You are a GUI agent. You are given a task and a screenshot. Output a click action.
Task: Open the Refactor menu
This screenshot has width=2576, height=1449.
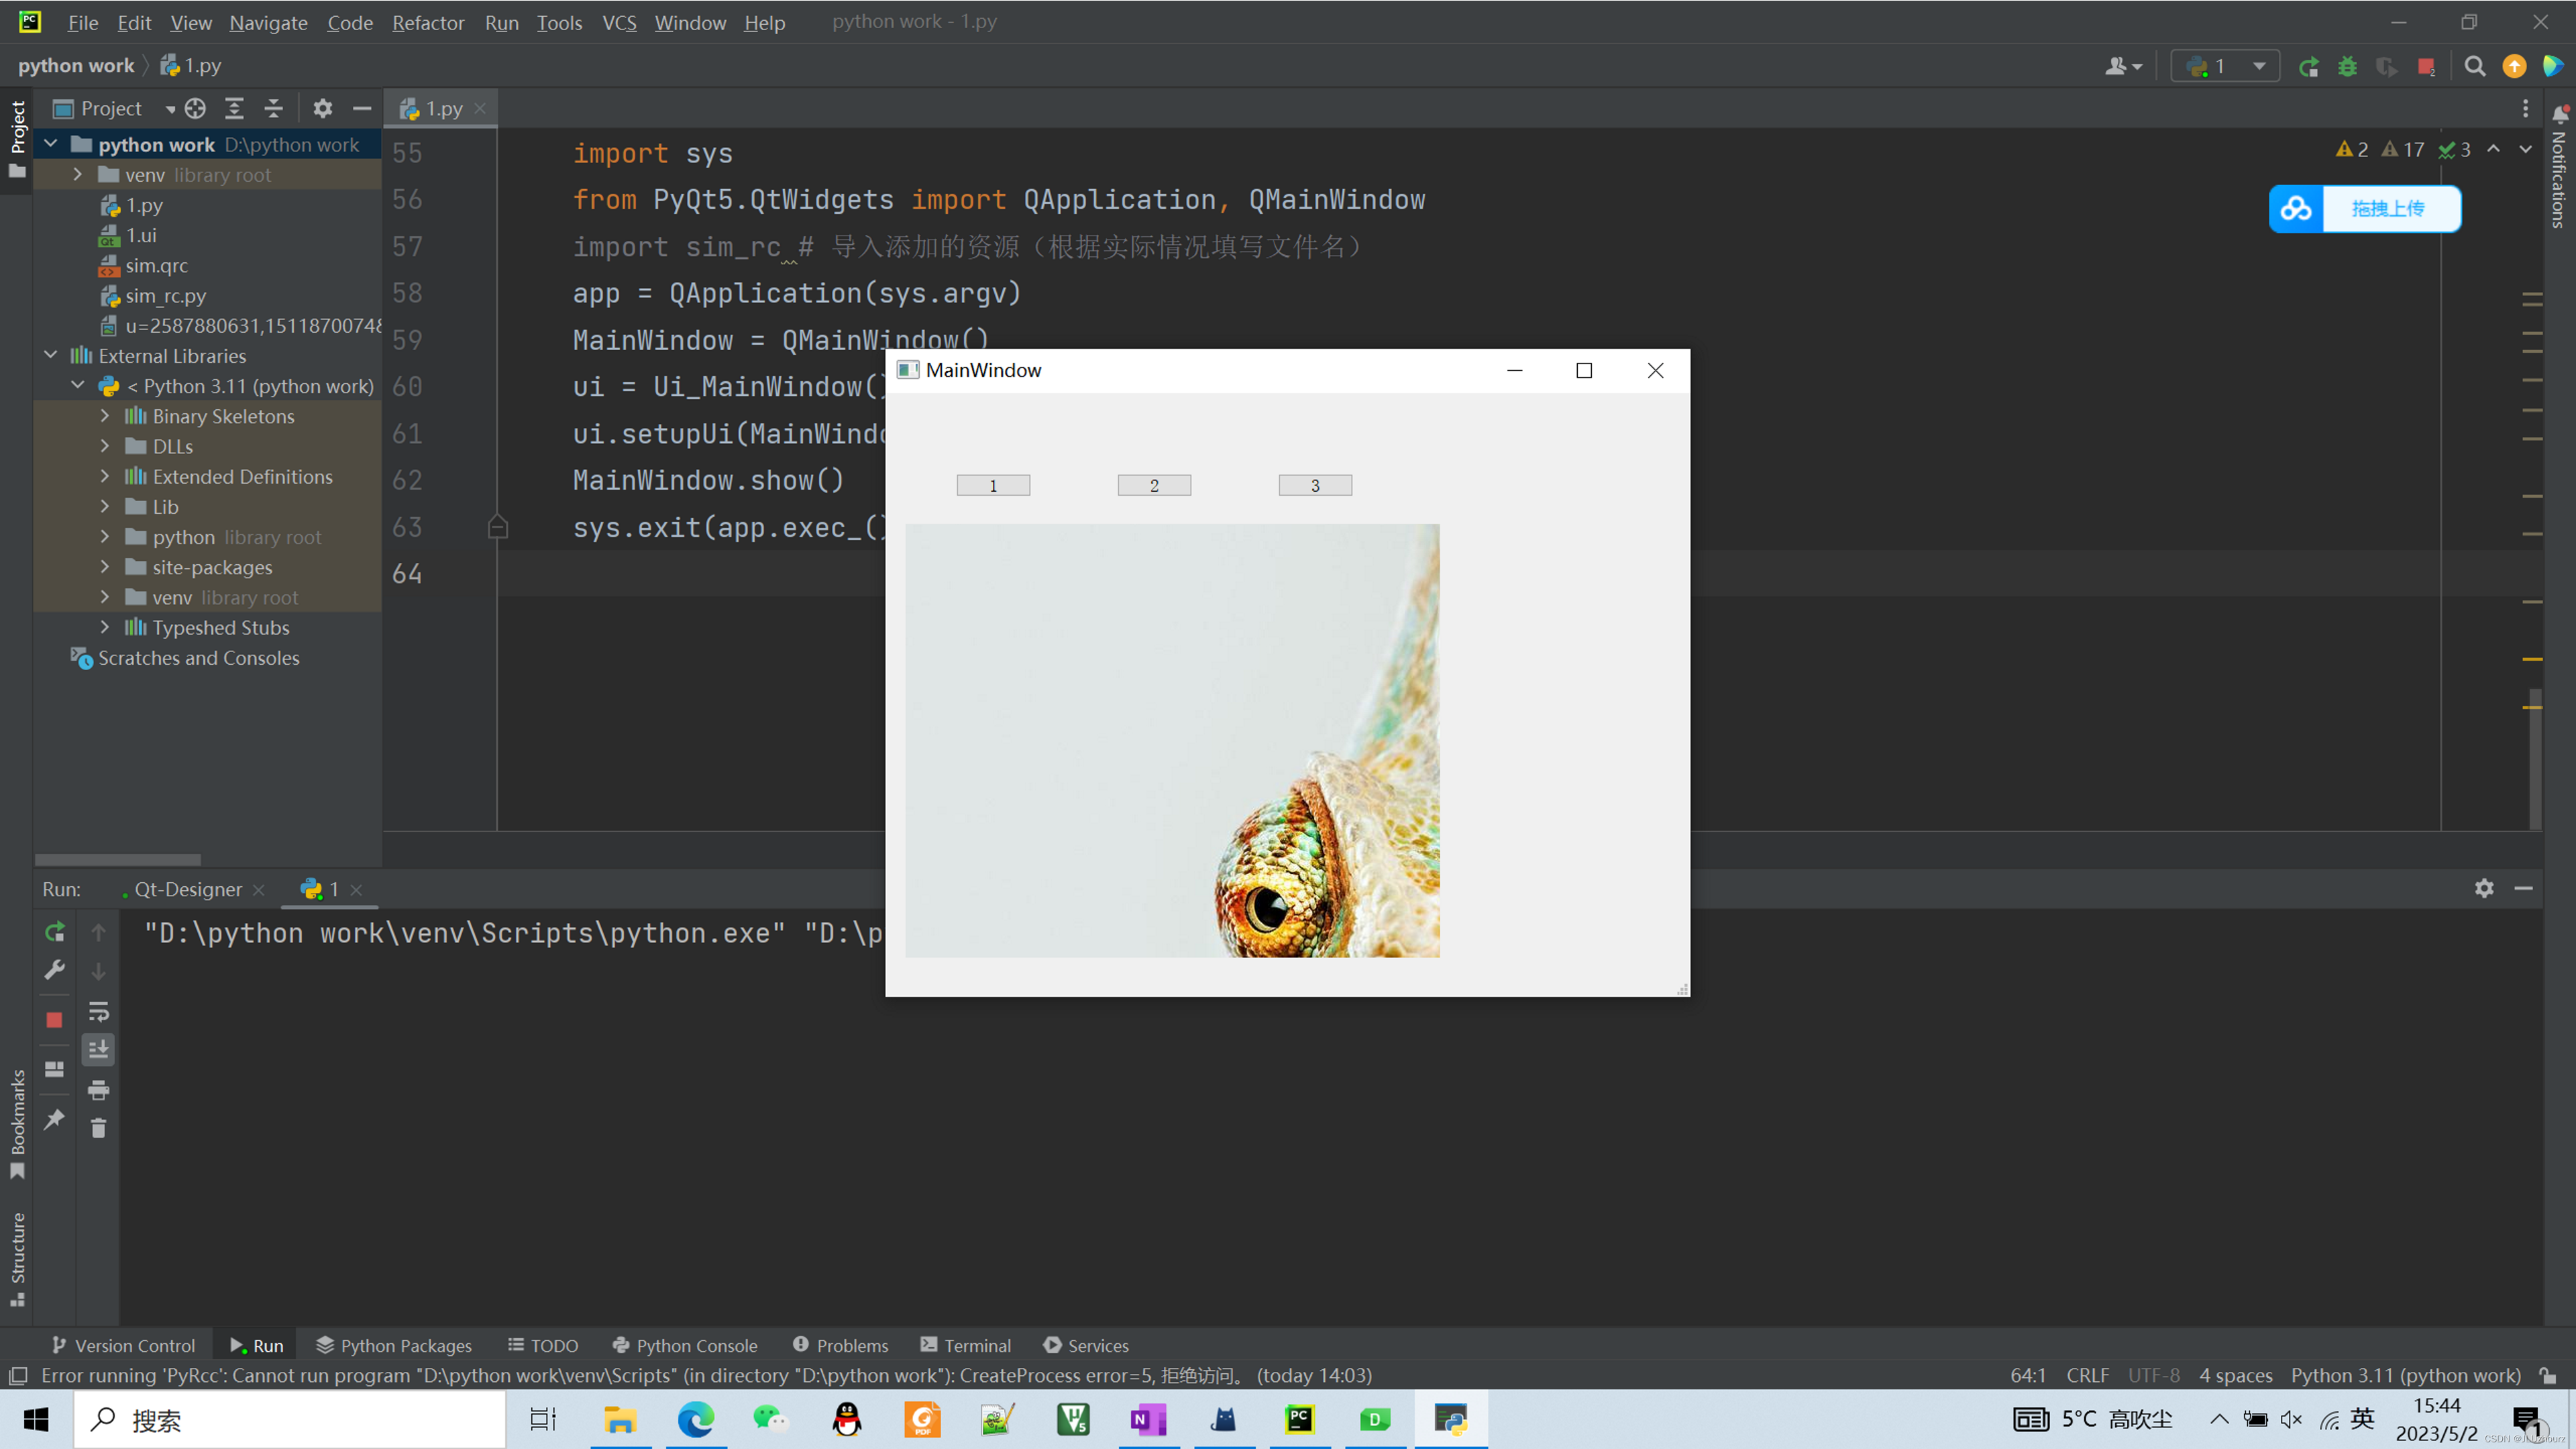click(427, 22)
